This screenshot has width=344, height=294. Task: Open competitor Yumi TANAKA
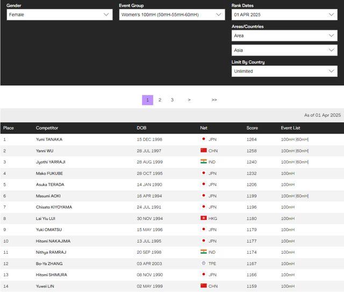click(x=49, y=139)
